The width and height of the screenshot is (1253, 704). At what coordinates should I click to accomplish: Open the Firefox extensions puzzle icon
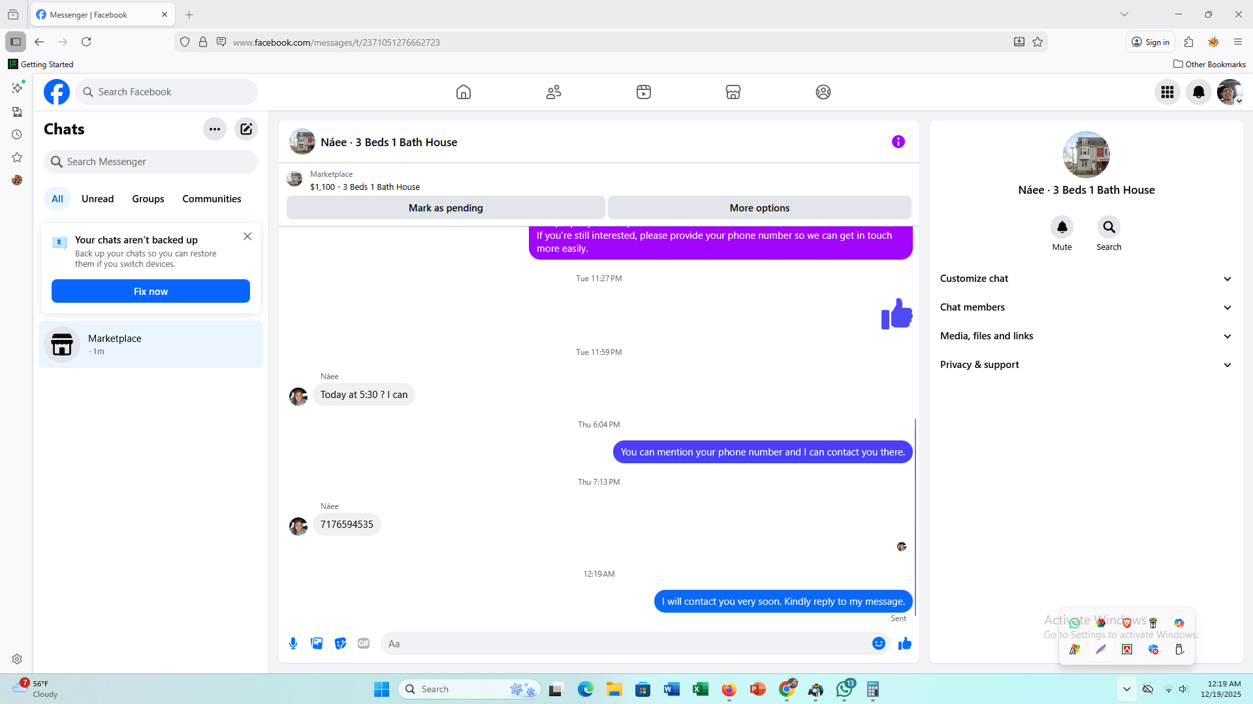tap(1188, 42)
